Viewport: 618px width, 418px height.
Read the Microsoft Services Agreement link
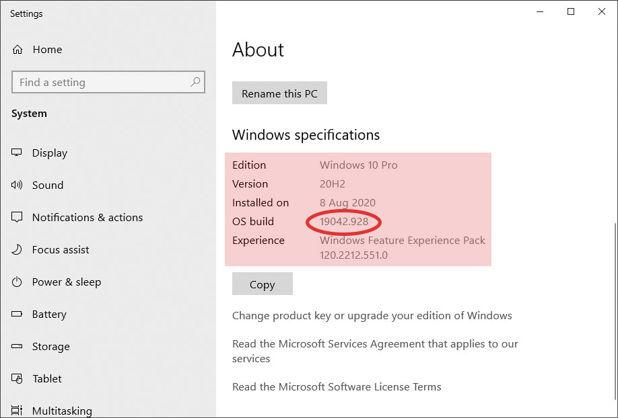pos(374,344)
